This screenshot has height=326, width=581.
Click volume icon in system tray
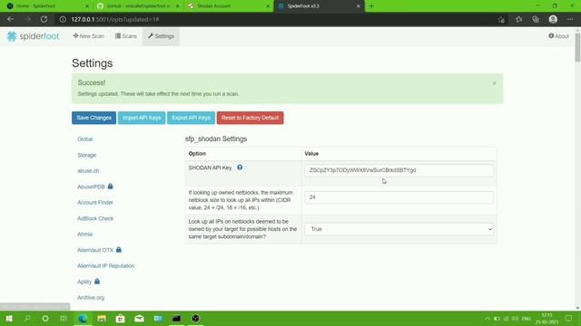pos(515,318)
